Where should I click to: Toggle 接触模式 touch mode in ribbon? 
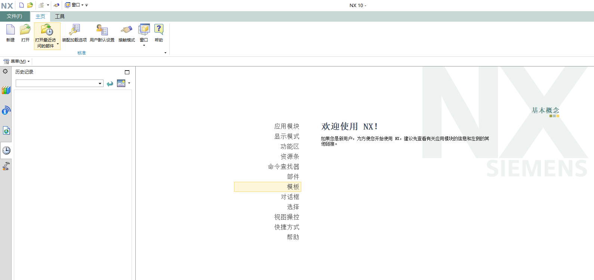tap(127, 33)
